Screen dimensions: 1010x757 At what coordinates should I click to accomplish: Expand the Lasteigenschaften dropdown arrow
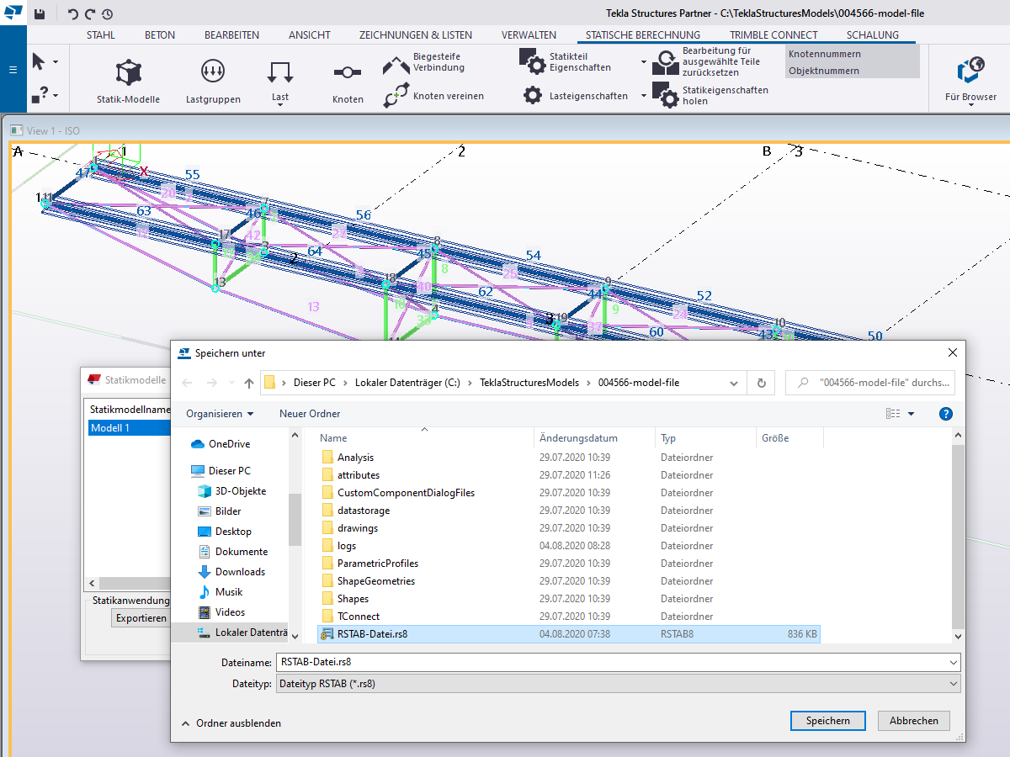tap(644, 96)
